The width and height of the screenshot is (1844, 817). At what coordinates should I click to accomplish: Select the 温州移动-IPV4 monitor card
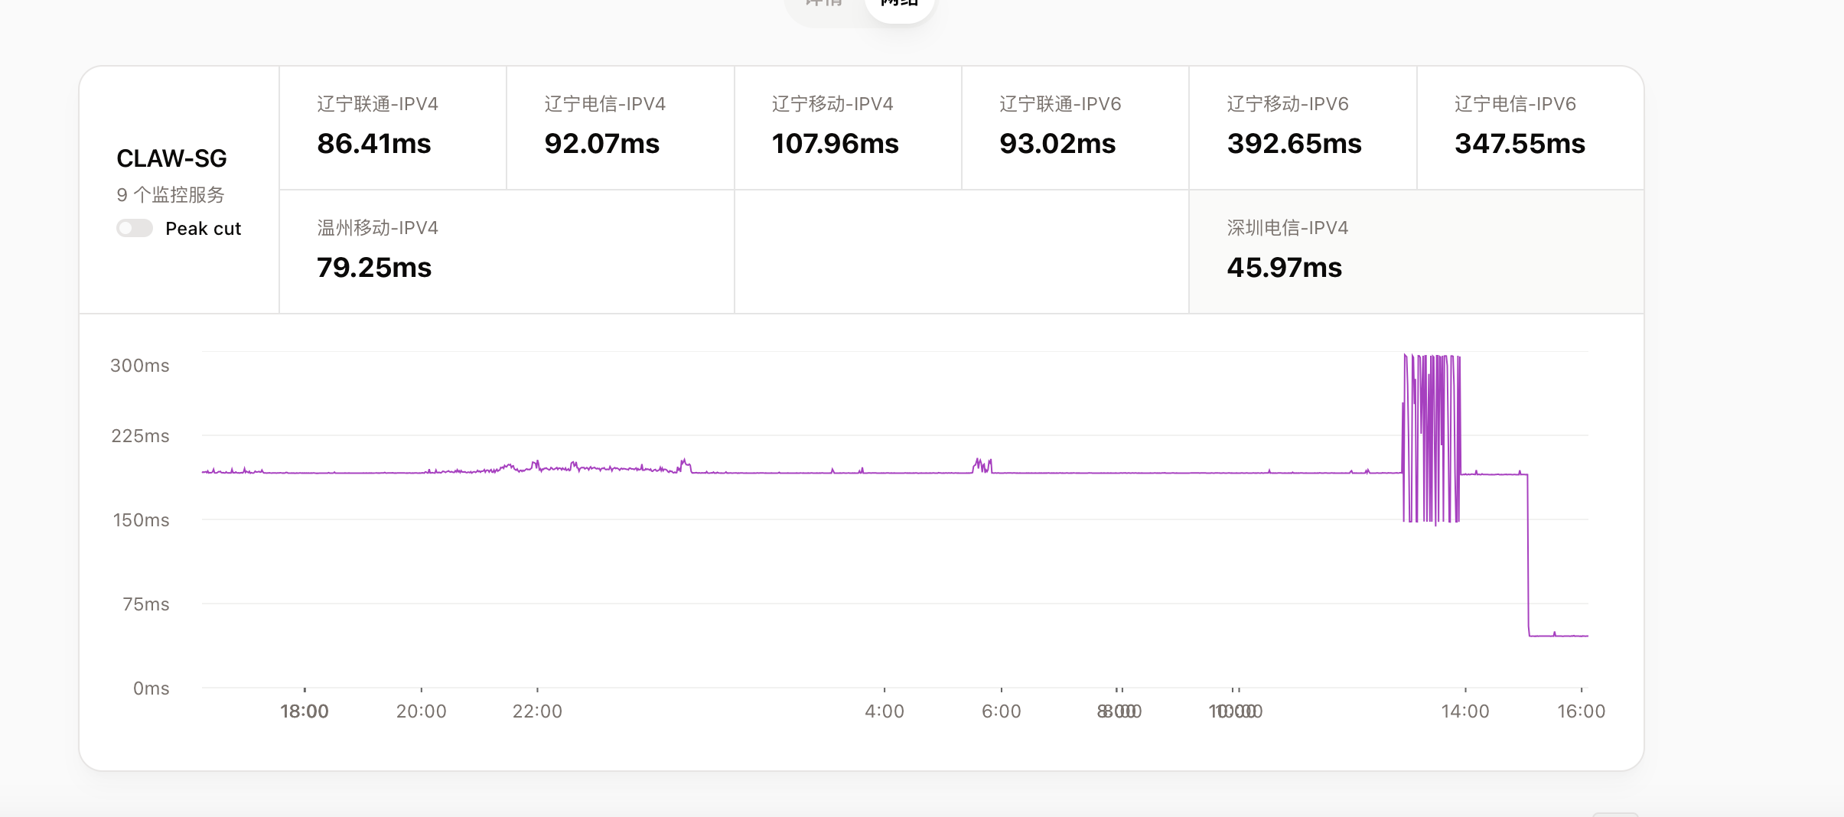point(506,251)
